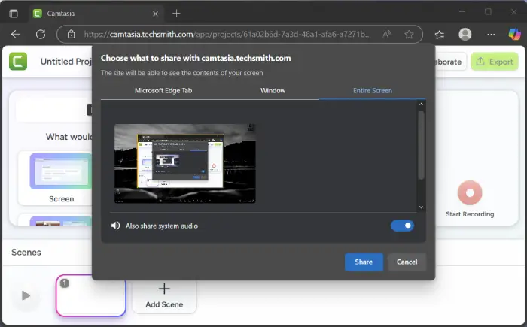
Task: Launch the Copilot icon
Action: tap(514, 34)
